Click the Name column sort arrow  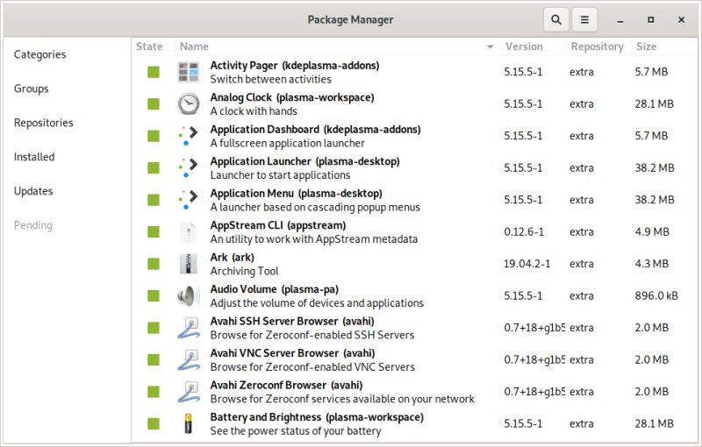pos(490,46)
